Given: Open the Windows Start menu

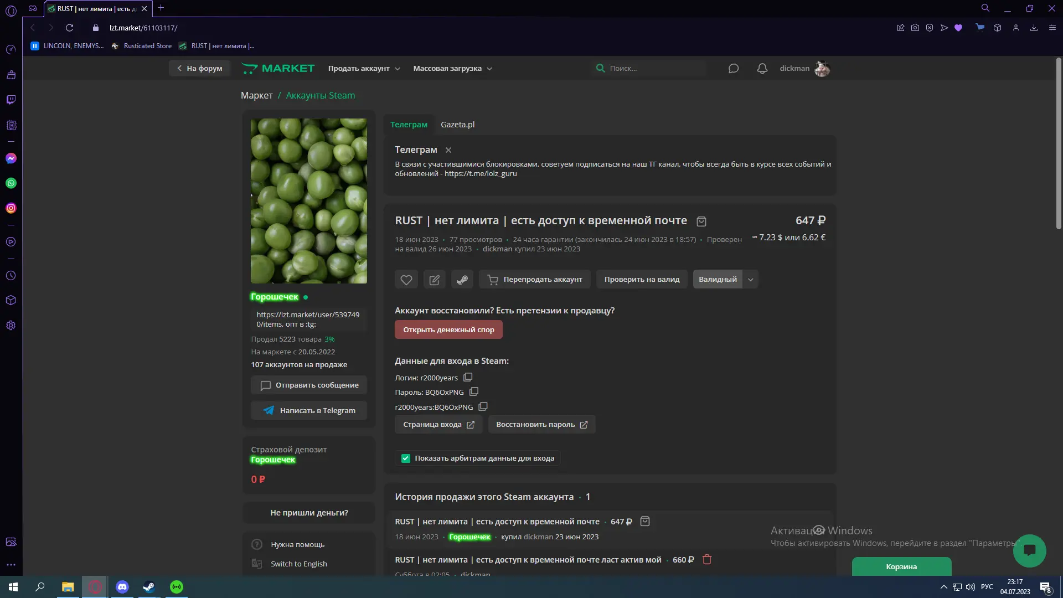Looking at the screenshot, I should coord(13,587).
